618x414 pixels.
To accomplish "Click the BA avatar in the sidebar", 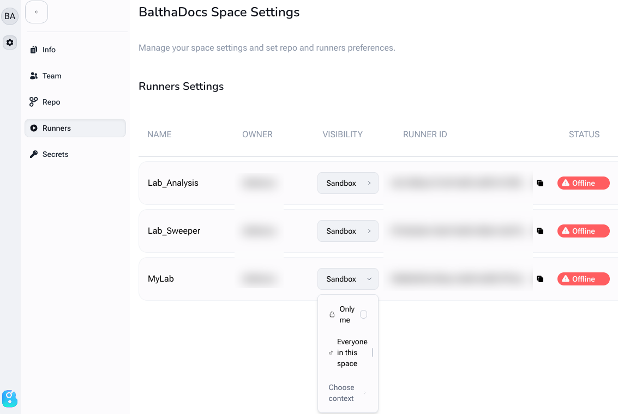I will (10, 16).
